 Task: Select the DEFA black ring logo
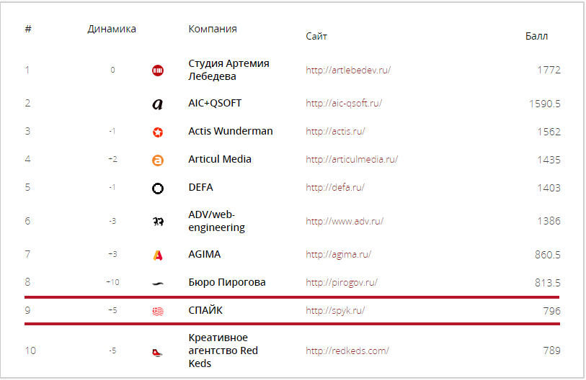158,188
